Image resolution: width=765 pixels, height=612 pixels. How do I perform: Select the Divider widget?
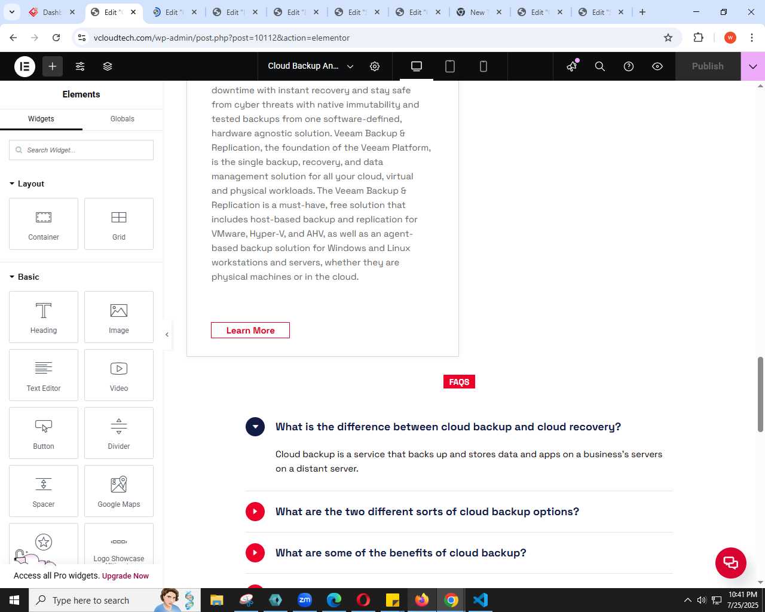[119, 433]
